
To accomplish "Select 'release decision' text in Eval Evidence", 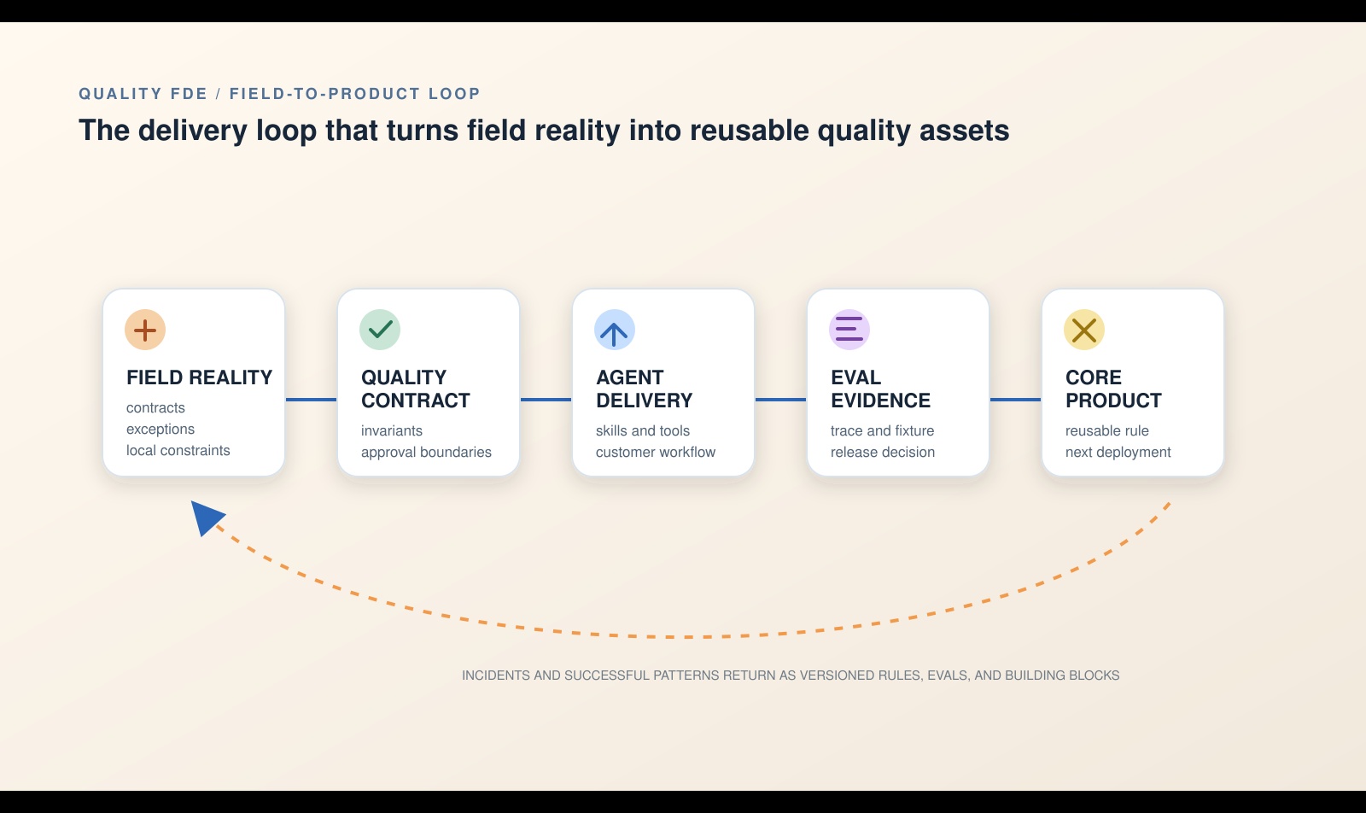I will pyautogui.click(x=883, y=452).
